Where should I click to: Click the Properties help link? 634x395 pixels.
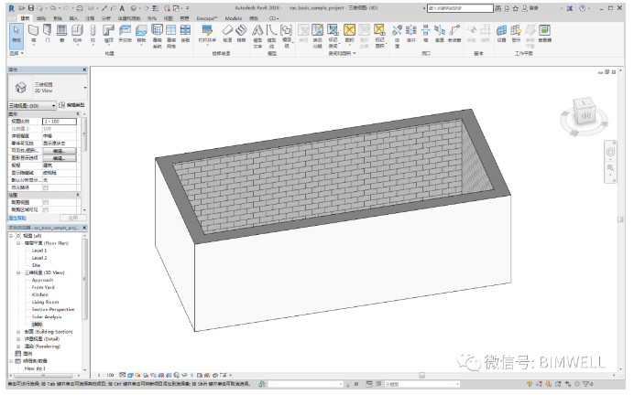tap(16, 218)
